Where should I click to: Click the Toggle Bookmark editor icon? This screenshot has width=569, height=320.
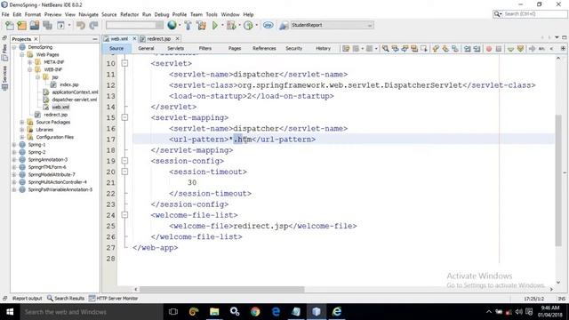click(455, 49)
